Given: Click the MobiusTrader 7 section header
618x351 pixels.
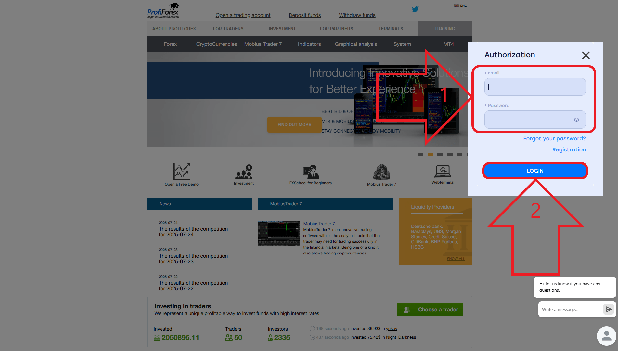Looking at the screenshot, I should 325,204.
